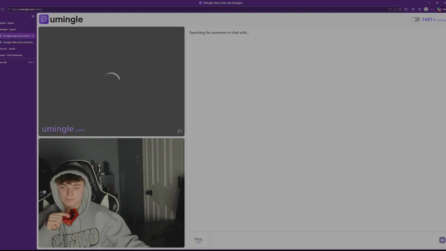This screenshot has width=446, height=251.
Task: Select the second Umingle Video Chat tab
Action: (x=17, y=42)
